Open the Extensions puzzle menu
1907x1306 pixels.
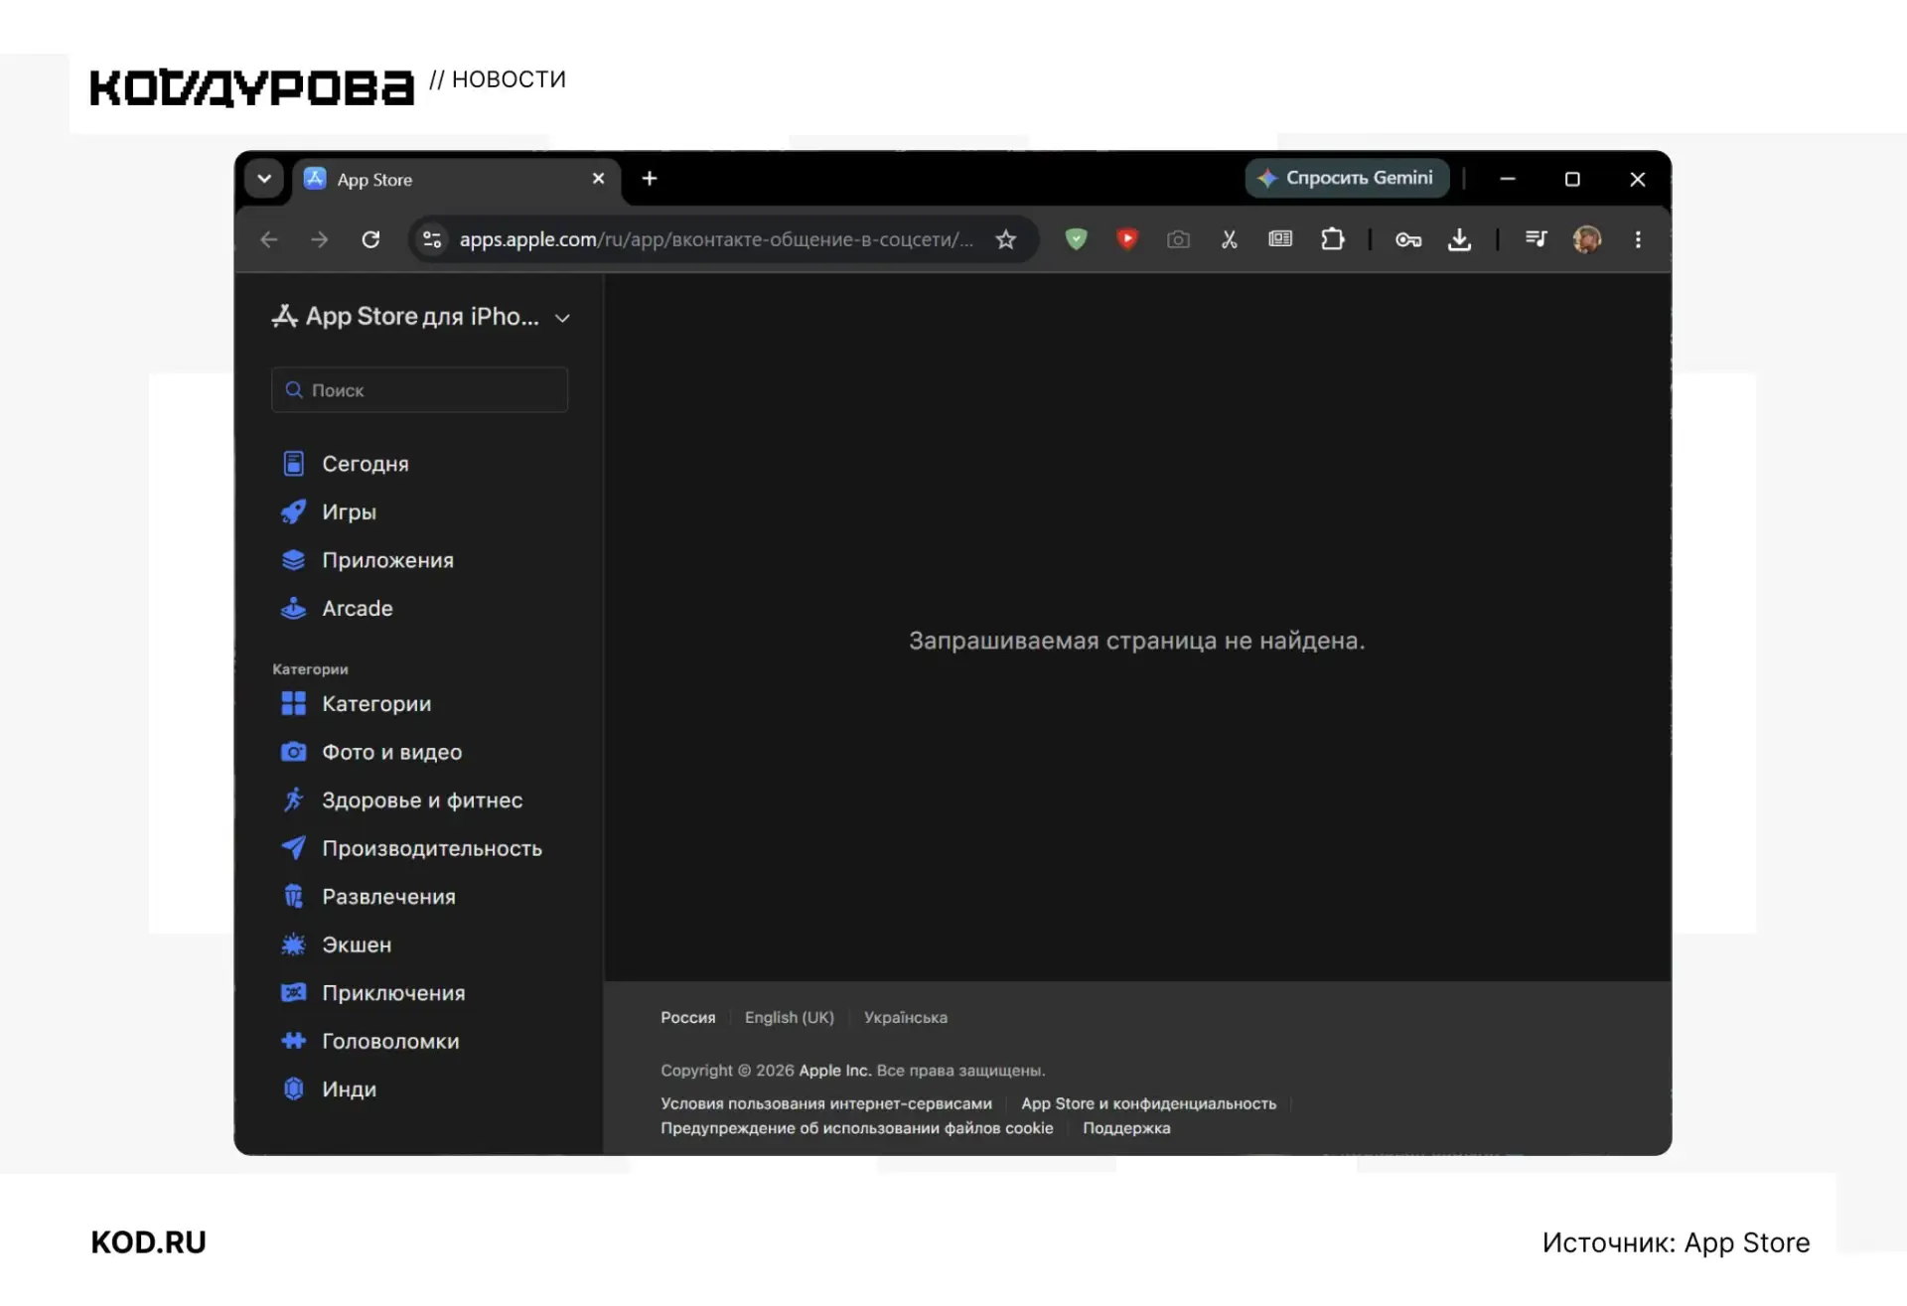click(1332, 239)
